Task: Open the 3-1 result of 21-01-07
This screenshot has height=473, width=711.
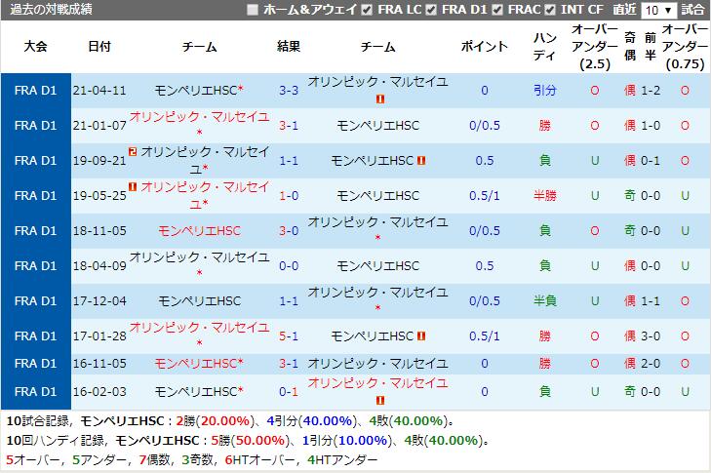Action: pos(289,126)
